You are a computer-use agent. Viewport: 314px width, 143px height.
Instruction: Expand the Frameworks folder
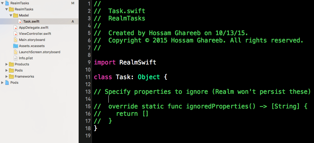tap(7, 76)
